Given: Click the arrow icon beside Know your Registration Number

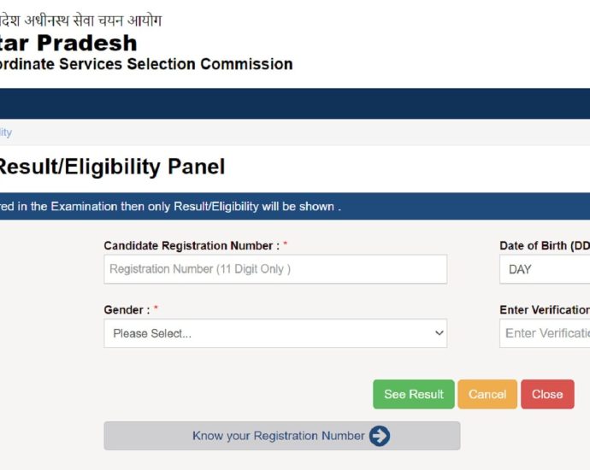Looking at the screenshot, I should (380, 436).
